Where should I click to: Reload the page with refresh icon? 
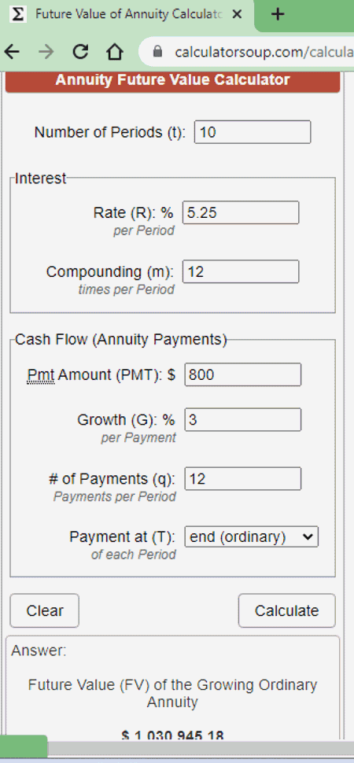pyautogui.click(x=80, y=52)
